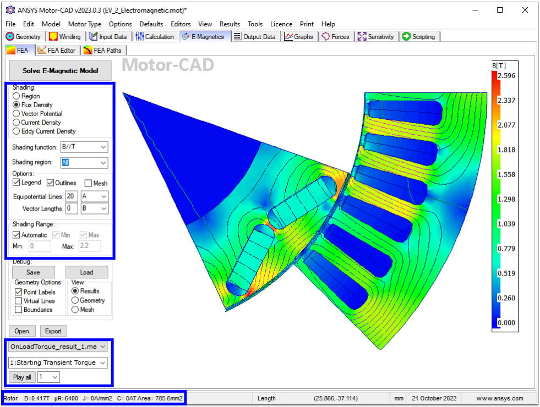Open the File menu
This screenshot has height=407, width=540.
coord(10,24)
